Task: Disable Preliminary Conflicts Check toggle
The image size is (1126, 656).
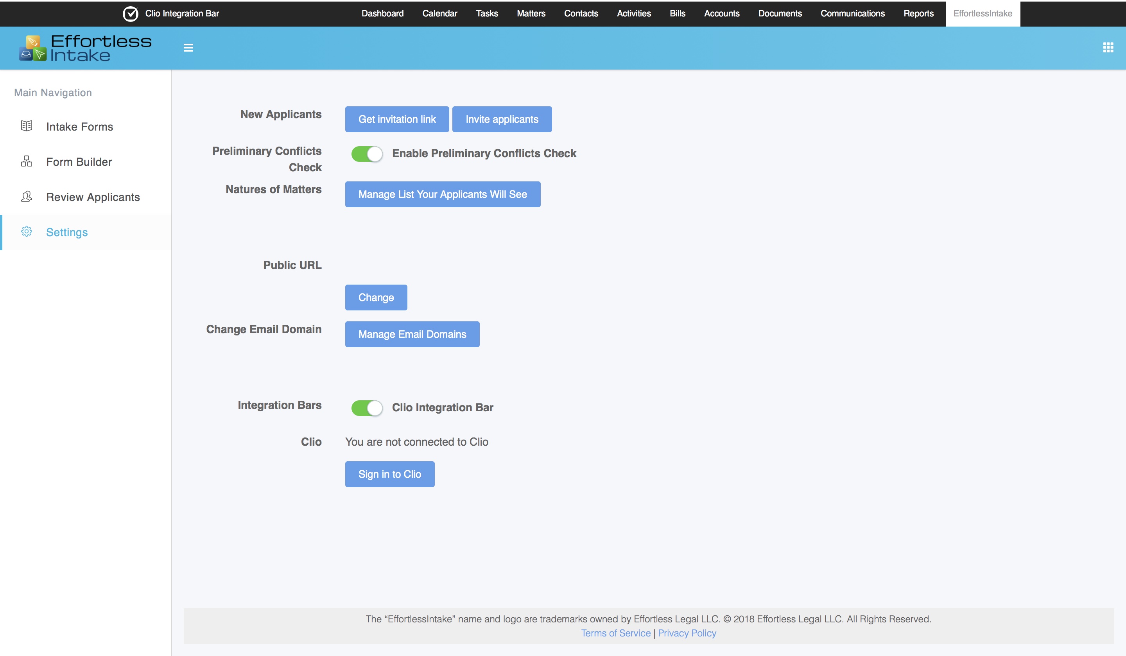Action: point(367,154)
